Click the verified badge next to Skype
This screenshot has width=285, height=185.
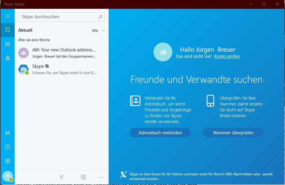tap(47, 66)
